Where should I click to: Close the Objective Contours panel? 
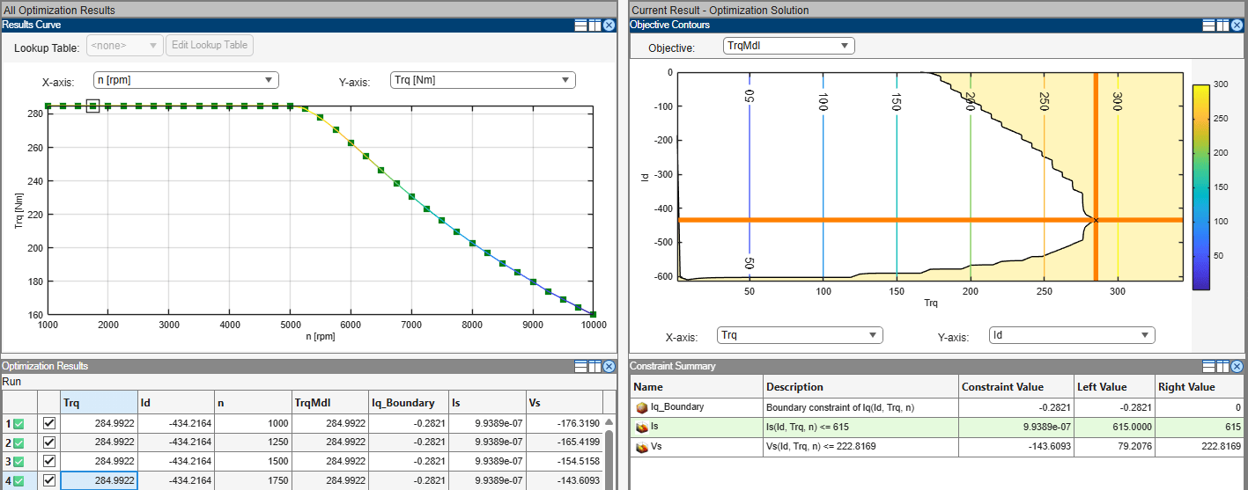[x=1237, y=25]
